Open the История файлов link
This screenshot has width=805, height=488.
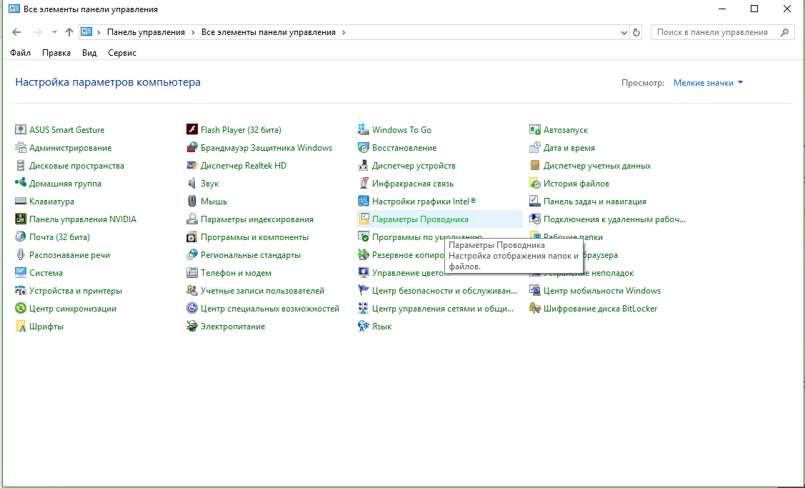click(x=576, y=184)
